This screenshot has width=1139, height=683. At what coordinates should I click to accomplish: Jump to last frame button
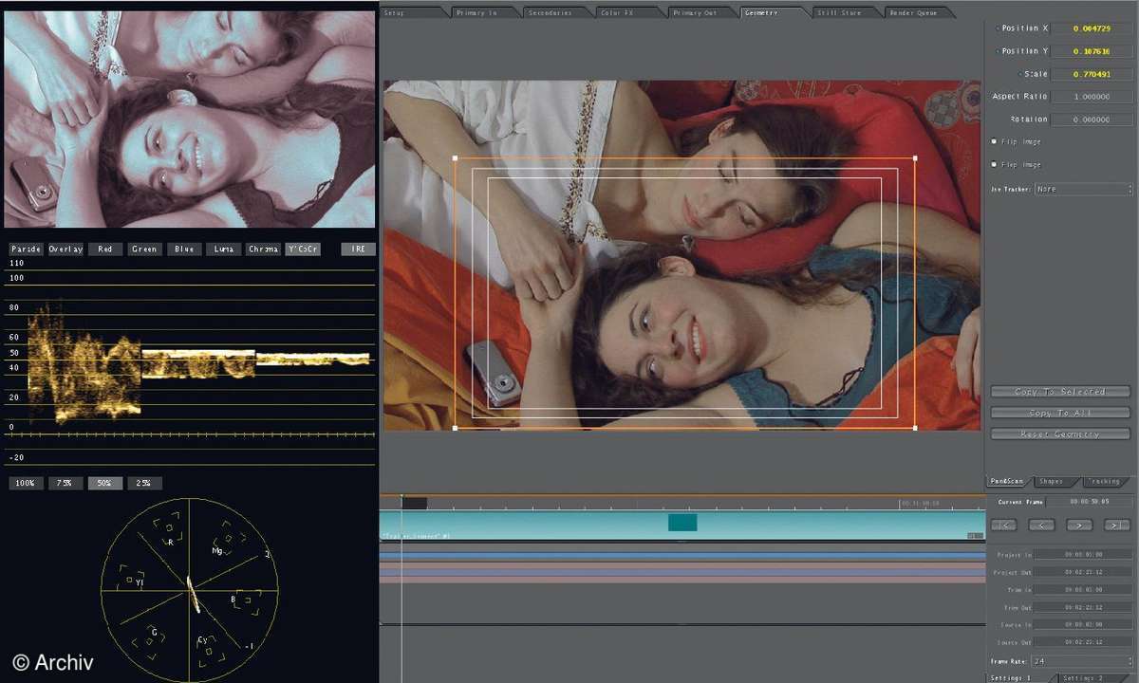tap(1117, 525)
